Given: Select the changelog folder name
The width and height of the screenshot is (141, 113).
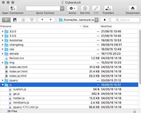Looking at the screenshot, I should pos(16,45).
